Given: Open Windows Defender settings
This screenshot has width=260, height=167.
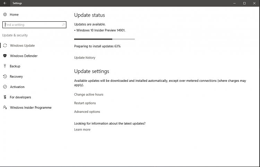Looking at the screenshot, I should tap(24, 56).
